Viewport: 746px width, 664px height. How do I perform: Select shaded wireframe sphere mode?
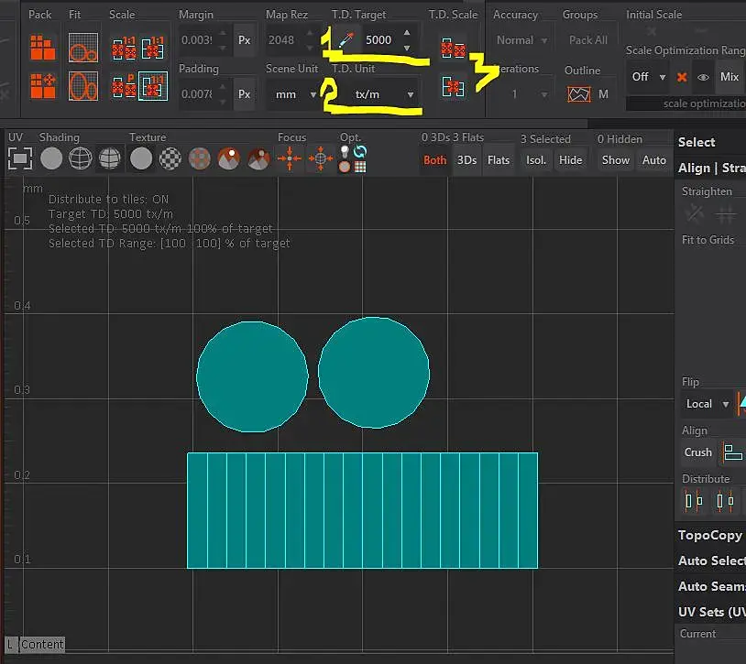click(110, 158)
